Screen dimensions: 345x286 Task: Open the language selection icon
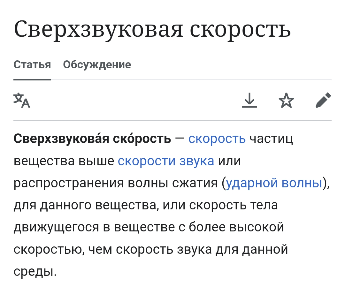coord(22,100)
